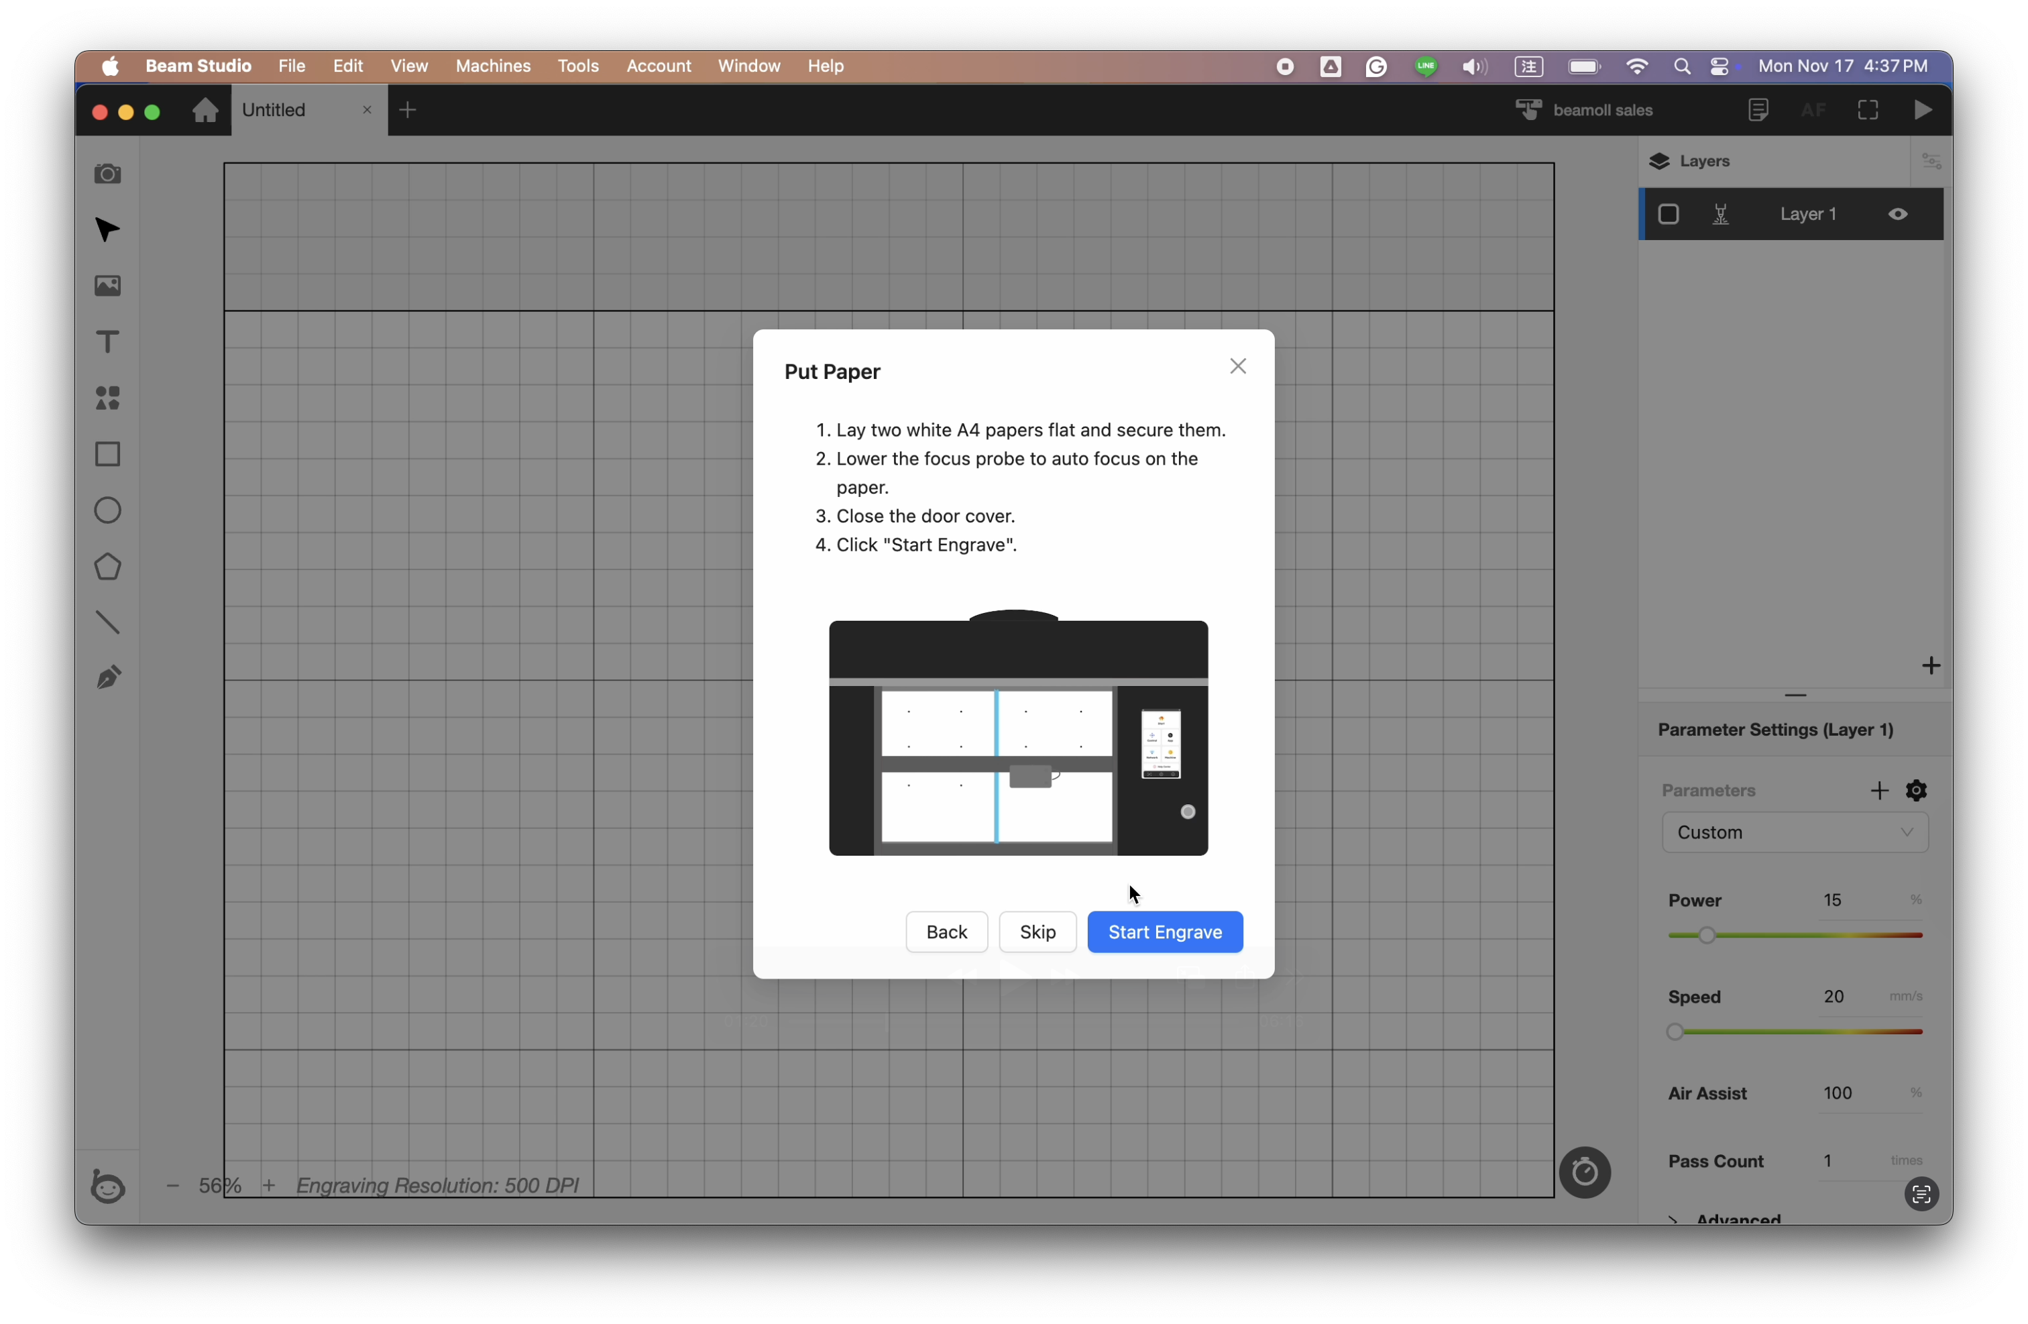Open the document settings icon

click(x=1758, y=110)
